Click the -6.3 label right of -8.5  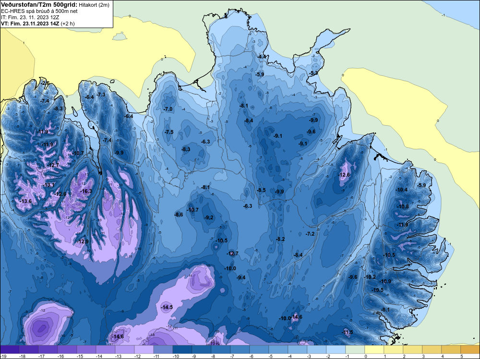pyautogui.click(x=248, y=206)
